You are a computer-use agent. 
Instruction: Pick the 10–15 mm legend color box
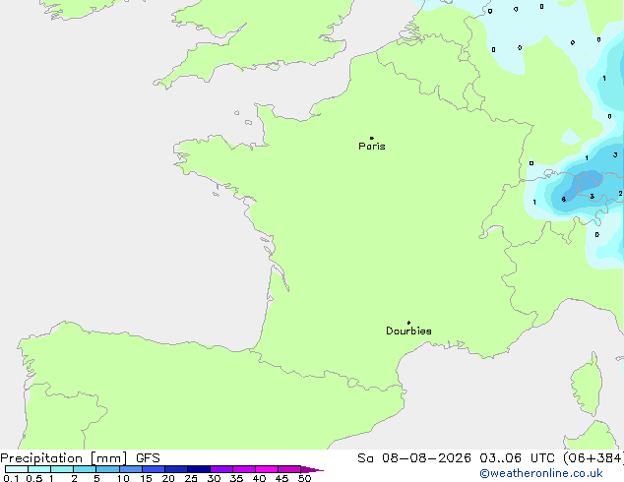[130, 469]
